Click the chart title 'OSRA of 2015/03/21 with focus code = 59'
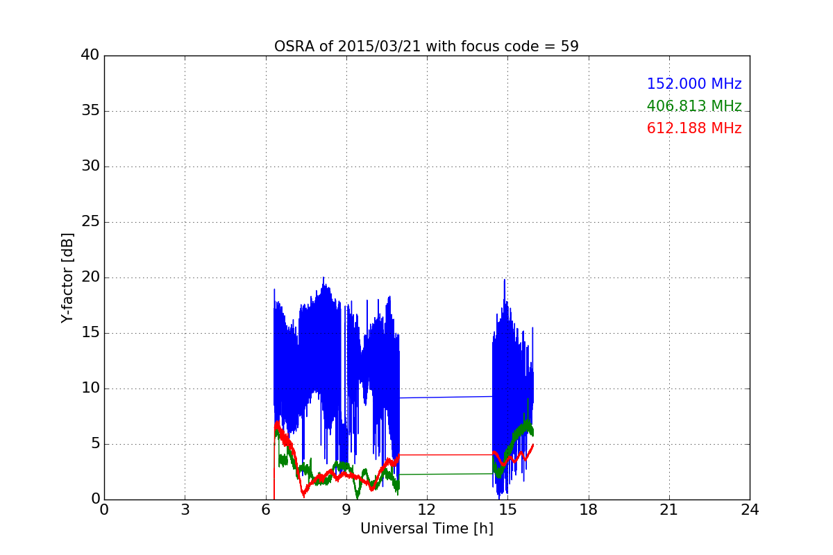Screen dimensions: 833x555 point(426,46)
